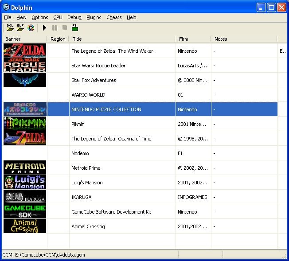Open the Plugins menu
This screenshot has width=289, height=261.
(x=94, y=17)
